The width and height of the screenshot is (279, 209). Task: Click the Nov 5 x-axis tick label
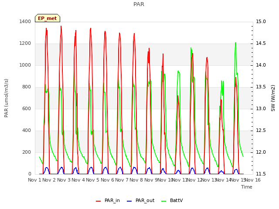pyautogui.click(x=92, y=180)
